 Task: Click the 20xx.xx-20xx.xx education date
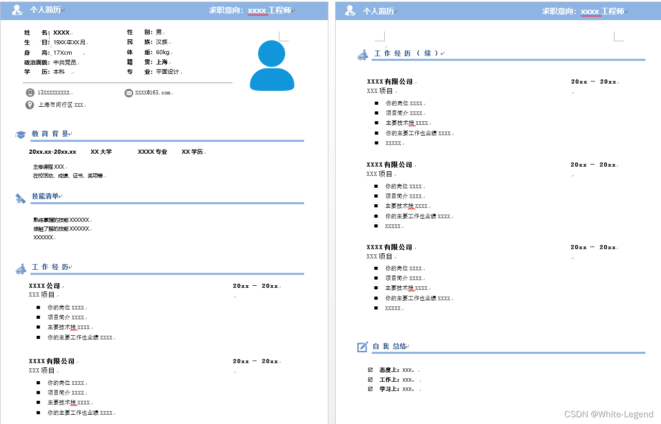click(x=53, y=152)
